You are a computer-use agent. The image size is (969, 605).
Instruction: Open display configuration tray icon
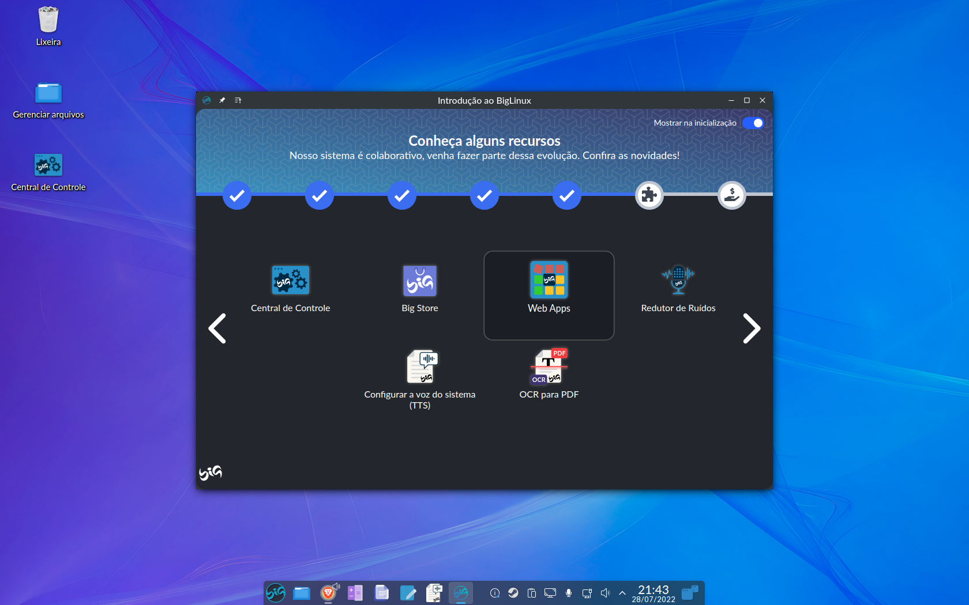tap(550, 593)
